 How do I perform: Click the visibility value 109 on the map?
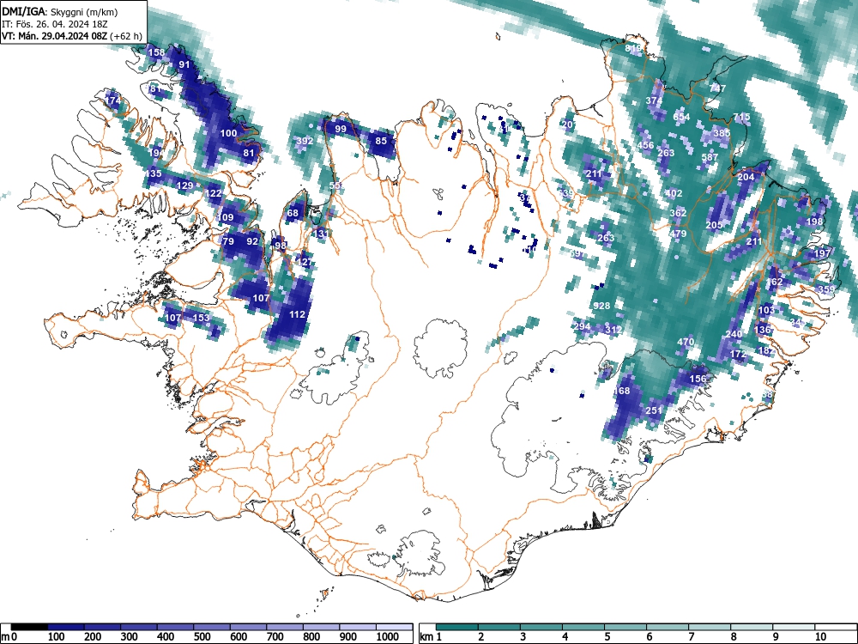tap(226, 217)
